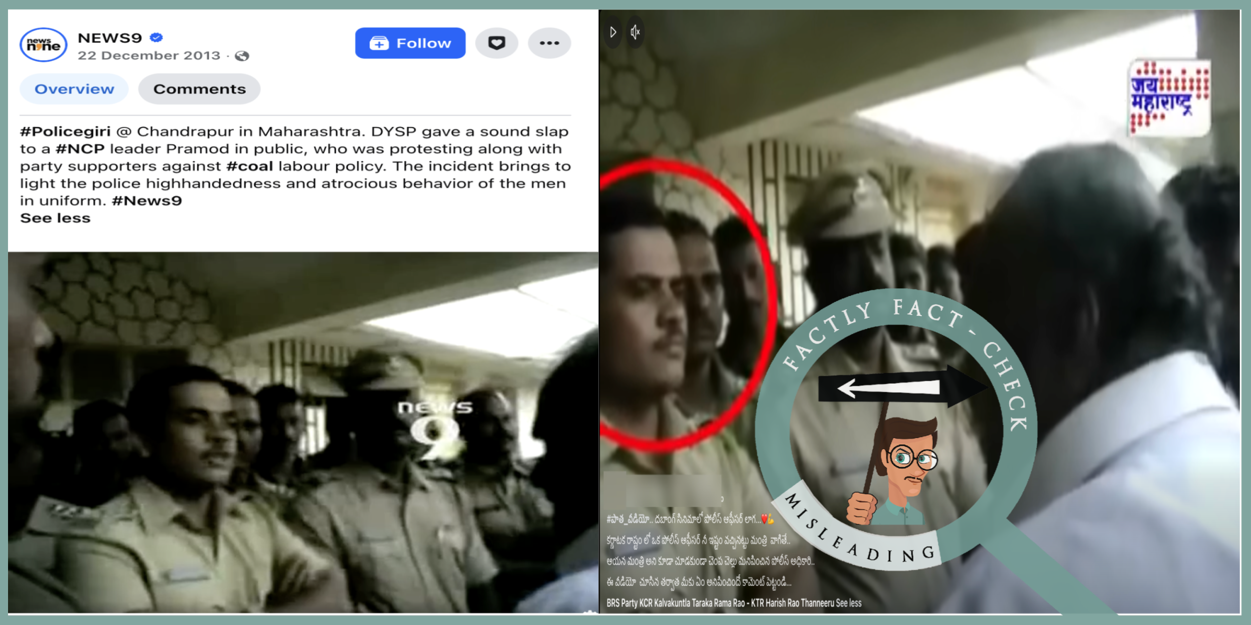1251x625 pixels.
Task: Click the NEWS9 profile logo
Action: (43, 45)
